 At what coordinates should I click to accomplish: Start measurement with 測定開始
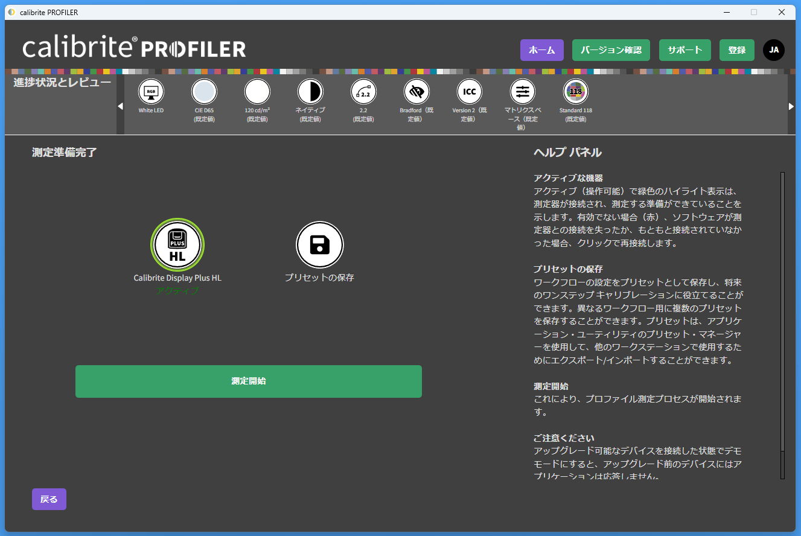click(x=249, y=381)
